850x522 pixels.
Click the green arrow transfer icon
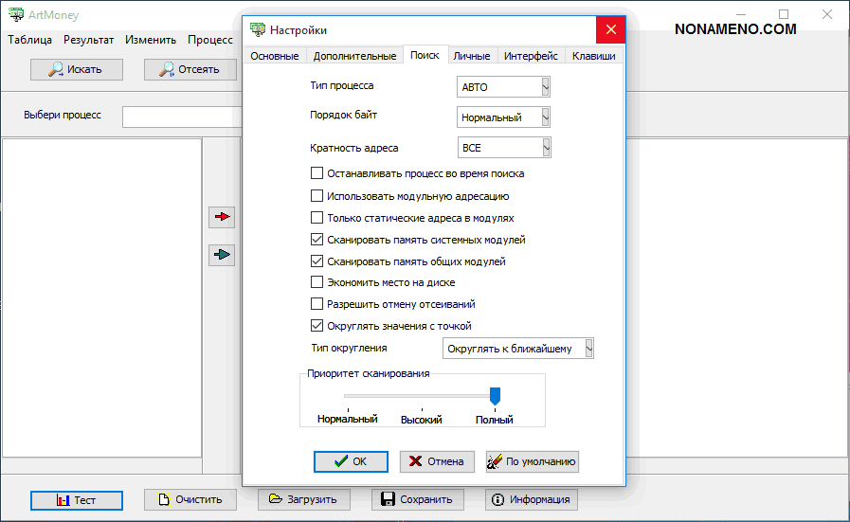click(x=222, y=255)
